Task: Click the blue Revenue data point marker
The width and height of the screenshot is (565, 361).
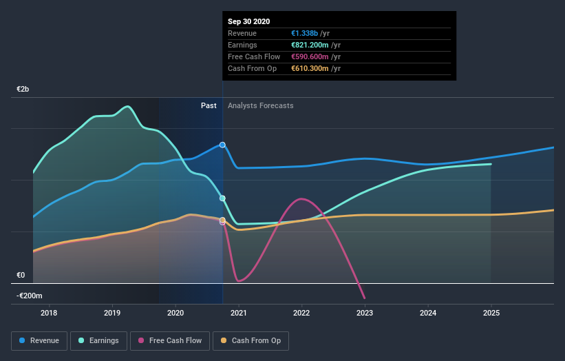Action: tap(222, 145)
